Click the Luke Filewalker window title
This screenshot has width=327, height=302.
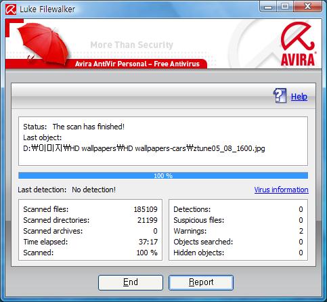[x=47, y=9]
